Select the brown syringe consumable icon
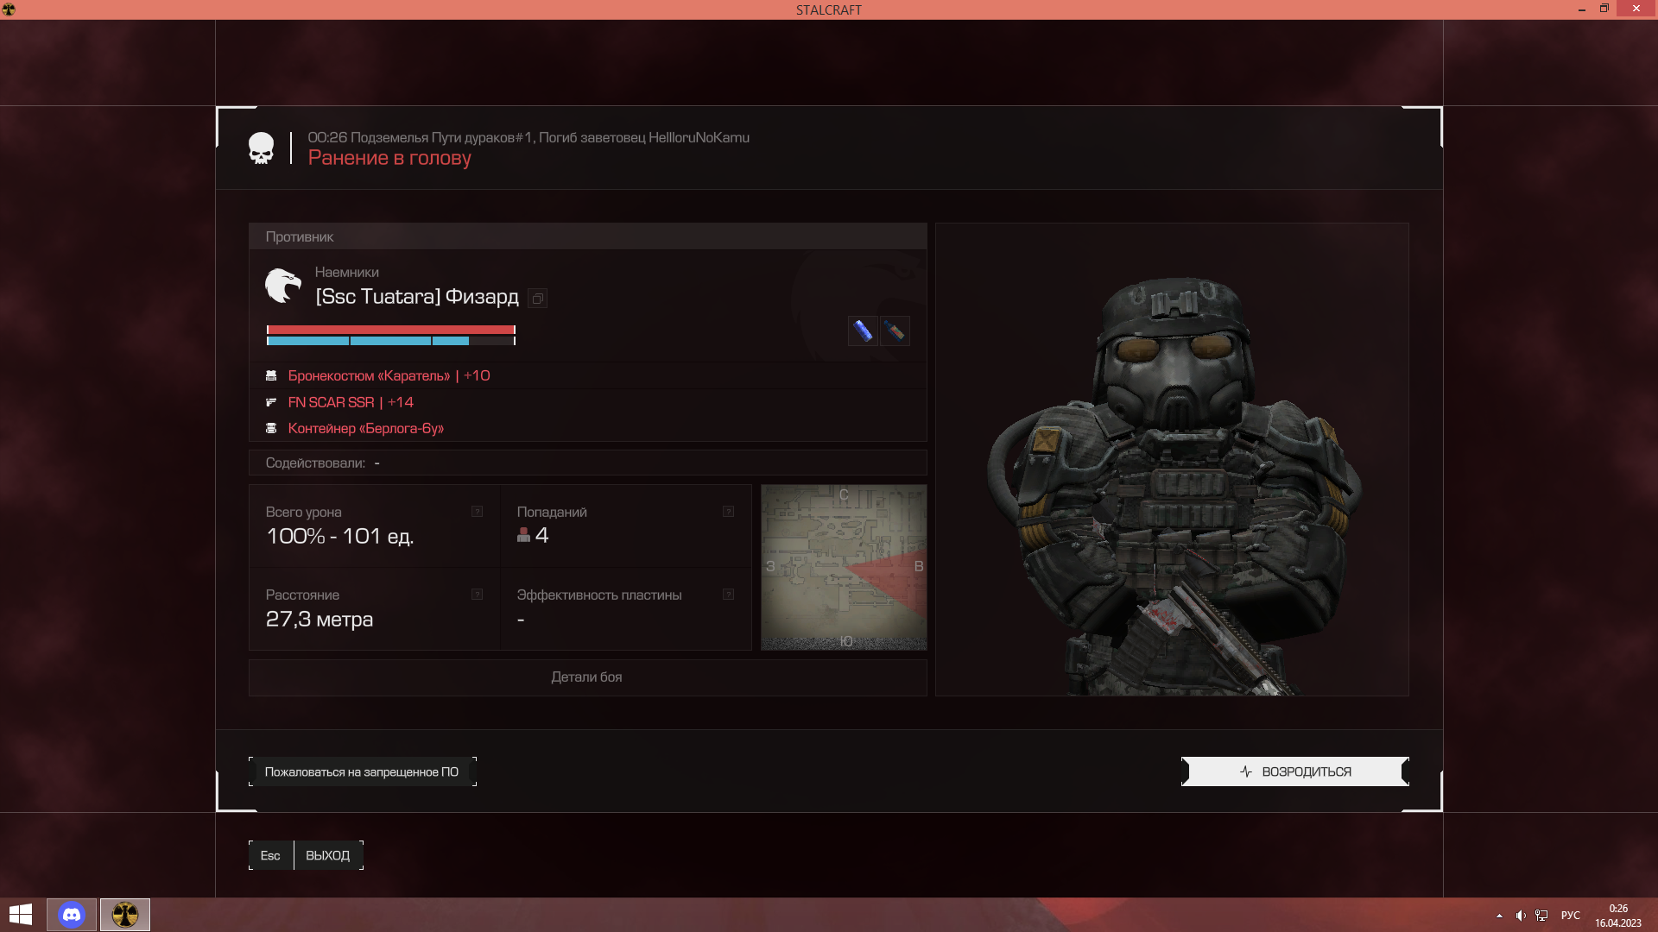 895,331
